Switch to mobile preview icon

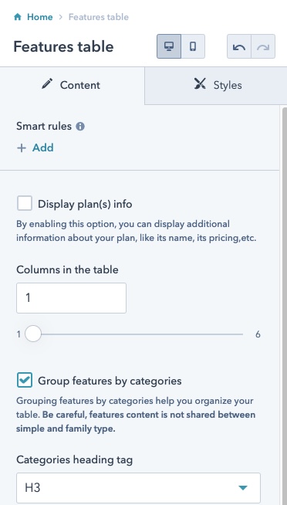(x=193, y=46)
